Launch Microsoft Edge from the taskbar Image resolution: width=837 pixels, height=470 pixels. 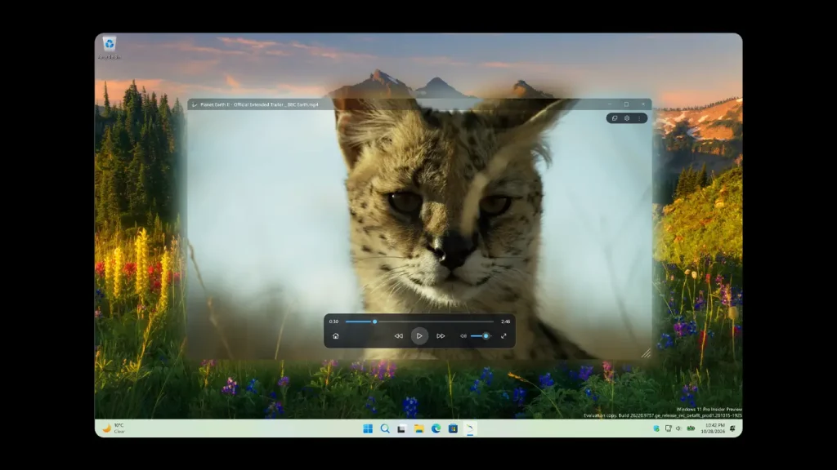click(436, 429)
